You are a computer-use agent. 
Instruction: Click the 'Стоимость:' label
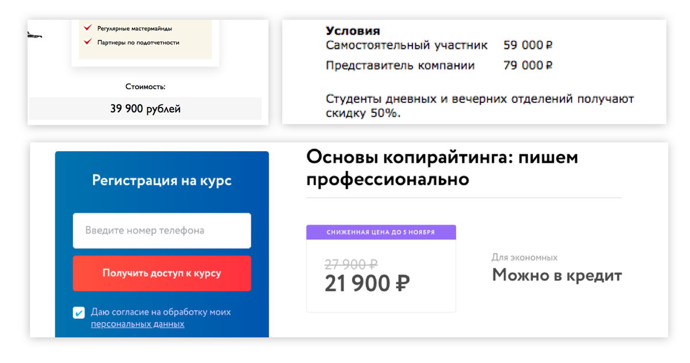145,87
